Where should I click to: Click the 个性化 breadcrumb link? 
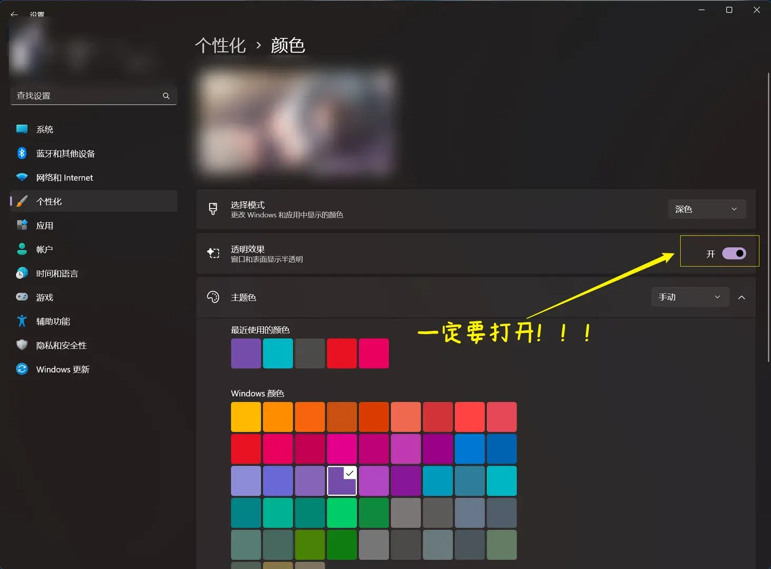tap(220, 46)
